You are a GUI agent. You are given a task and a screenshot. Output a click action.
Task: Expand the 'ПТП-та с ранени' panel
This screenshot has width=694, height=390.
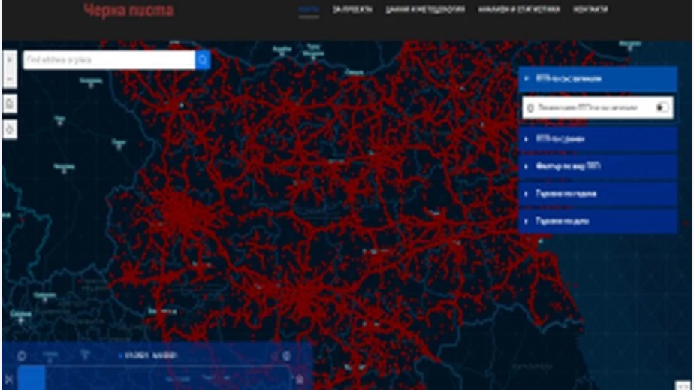pyautogui.click(x=598, y=139)
